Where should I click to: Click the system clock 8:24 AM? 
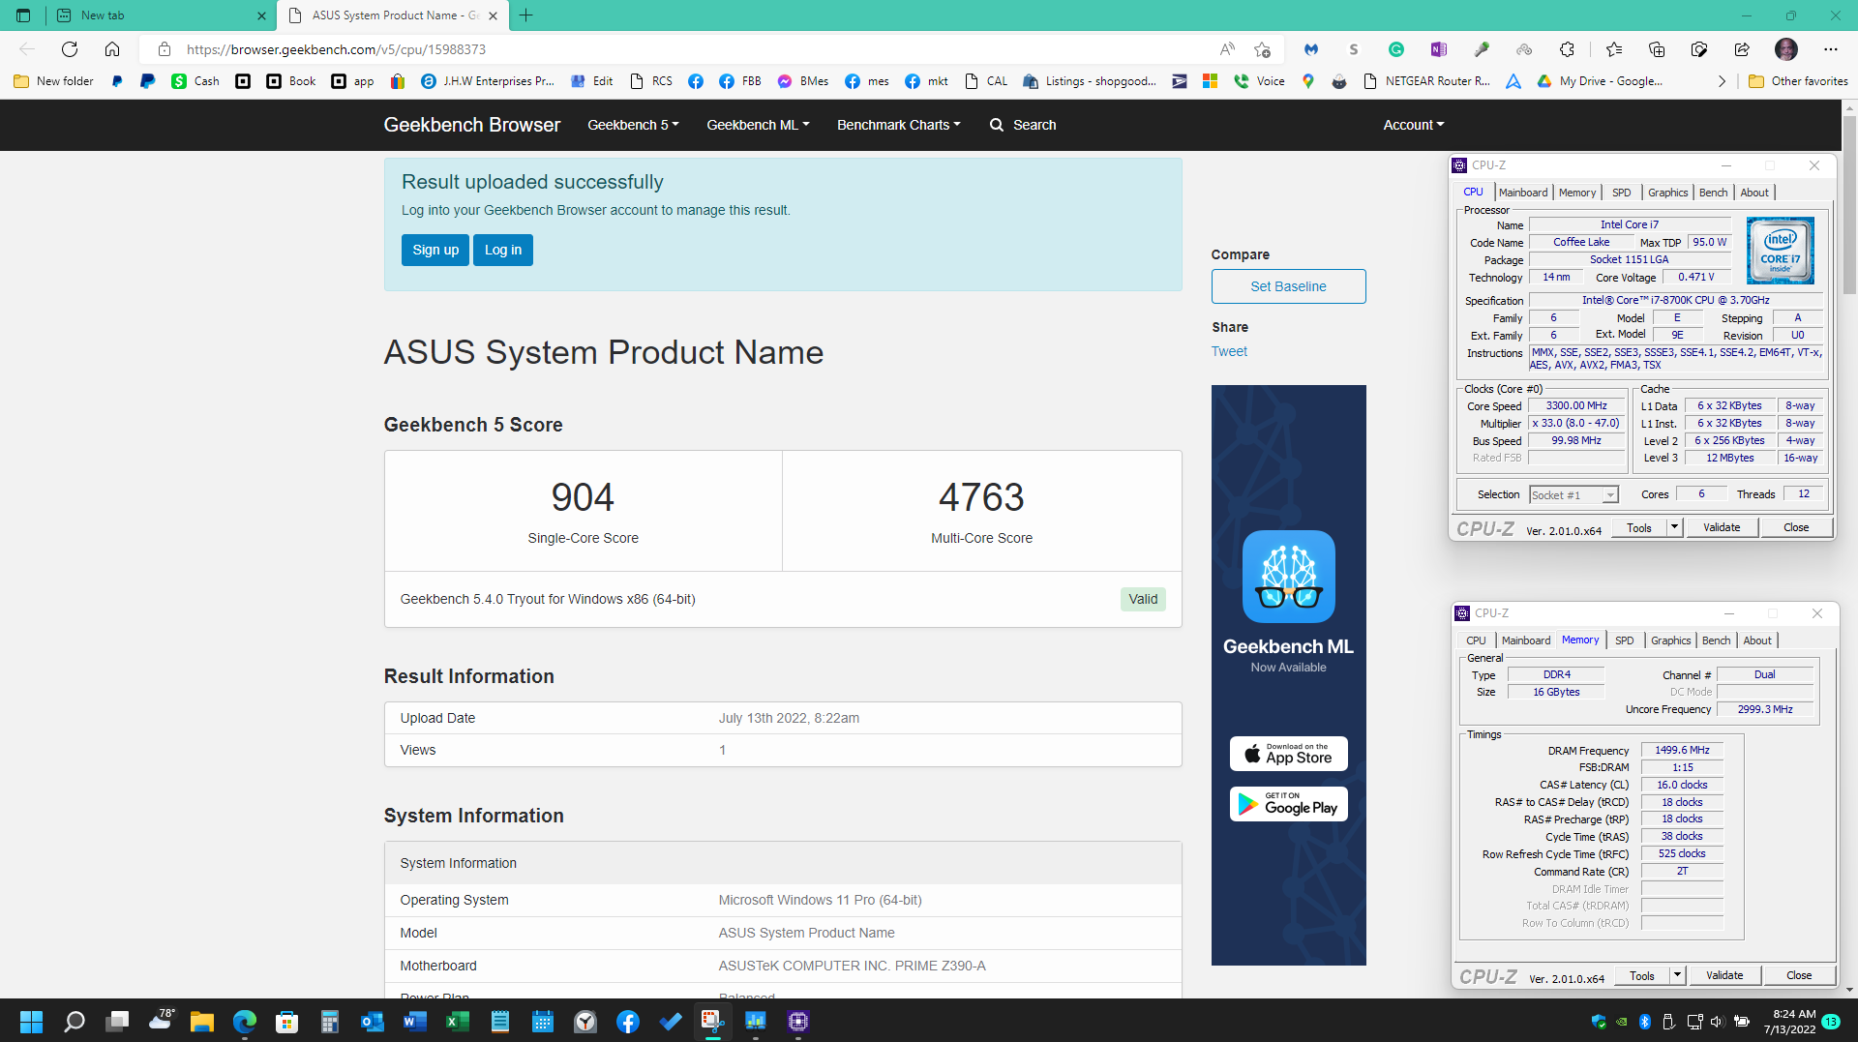point(1793,1014)
